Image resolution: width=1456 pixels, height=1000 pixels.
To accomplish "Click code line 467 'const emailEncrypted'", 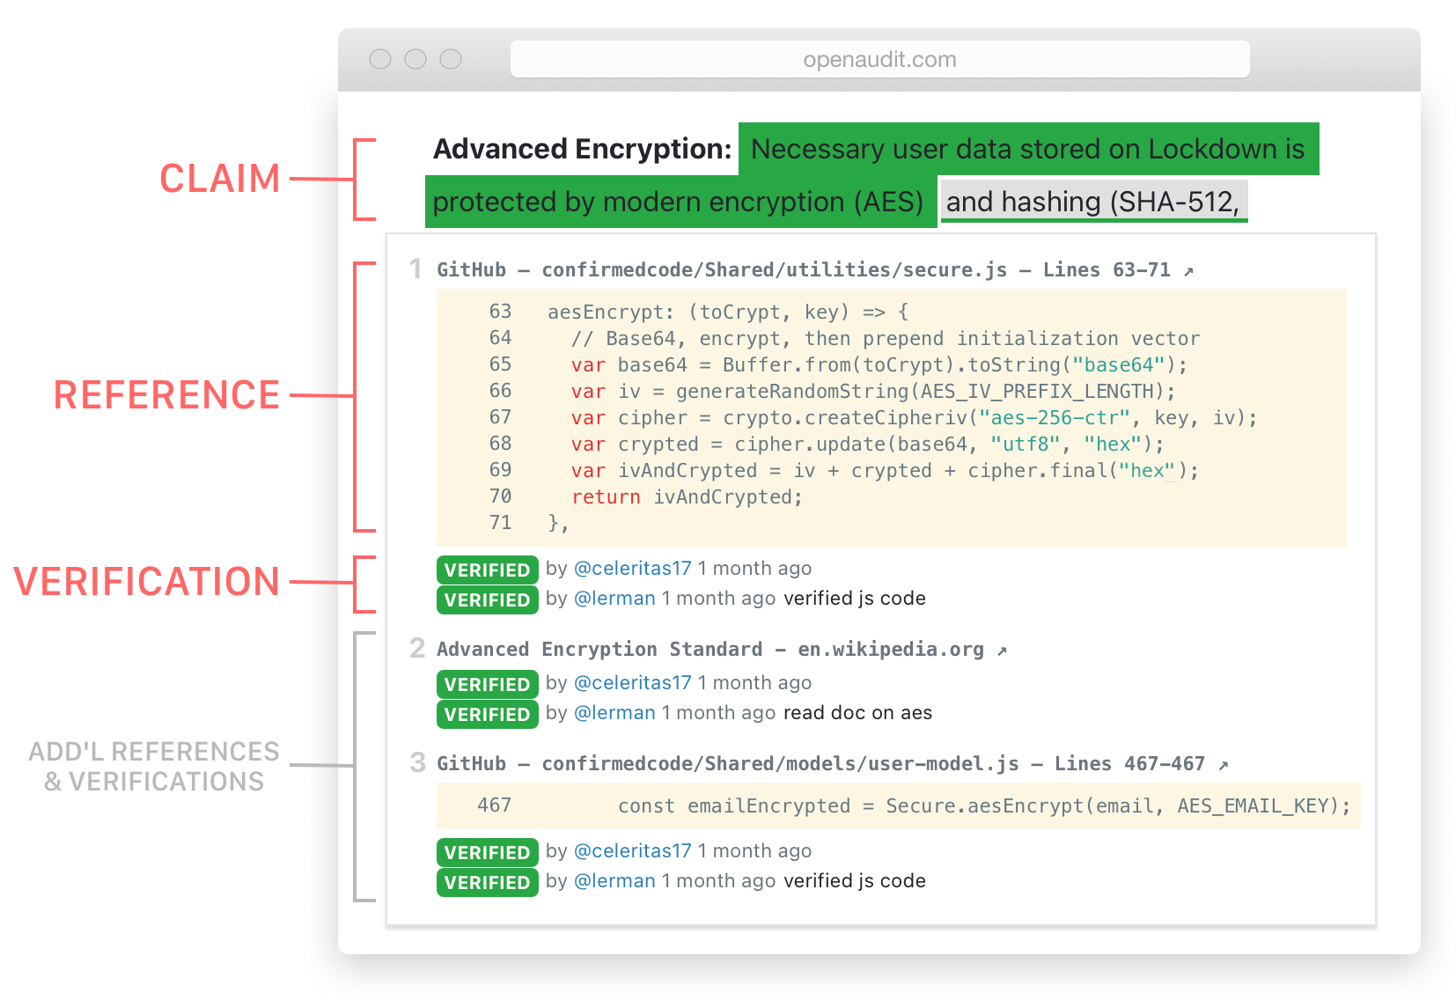I will pos(984,805).
